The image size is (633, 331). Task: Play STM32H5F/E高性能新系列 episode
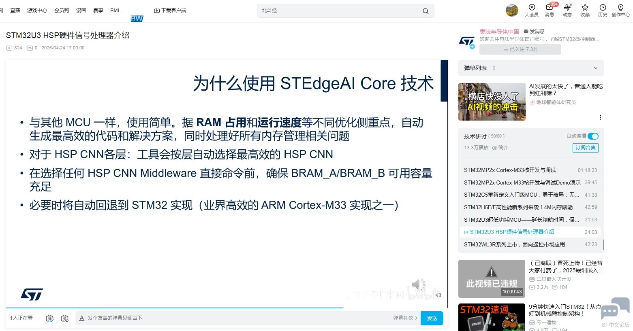click(x=530, y=207)
